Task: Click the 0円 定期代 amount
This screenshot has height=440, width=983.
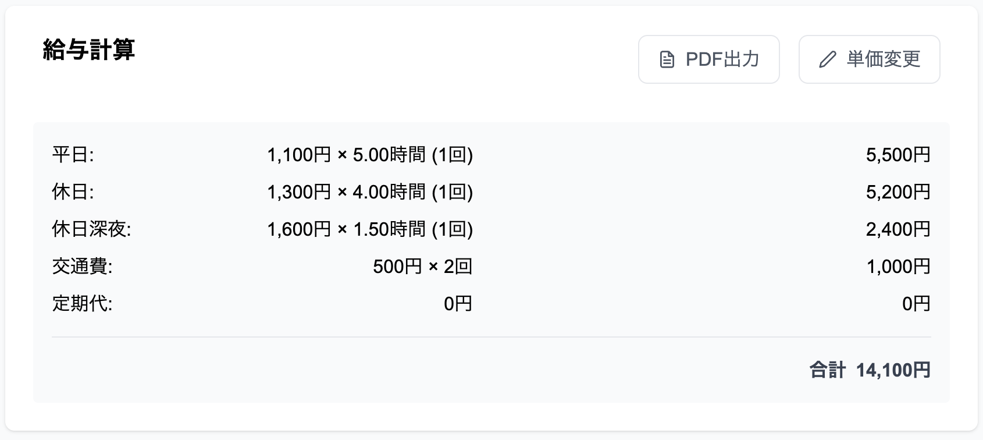Action: pos(915,303)
